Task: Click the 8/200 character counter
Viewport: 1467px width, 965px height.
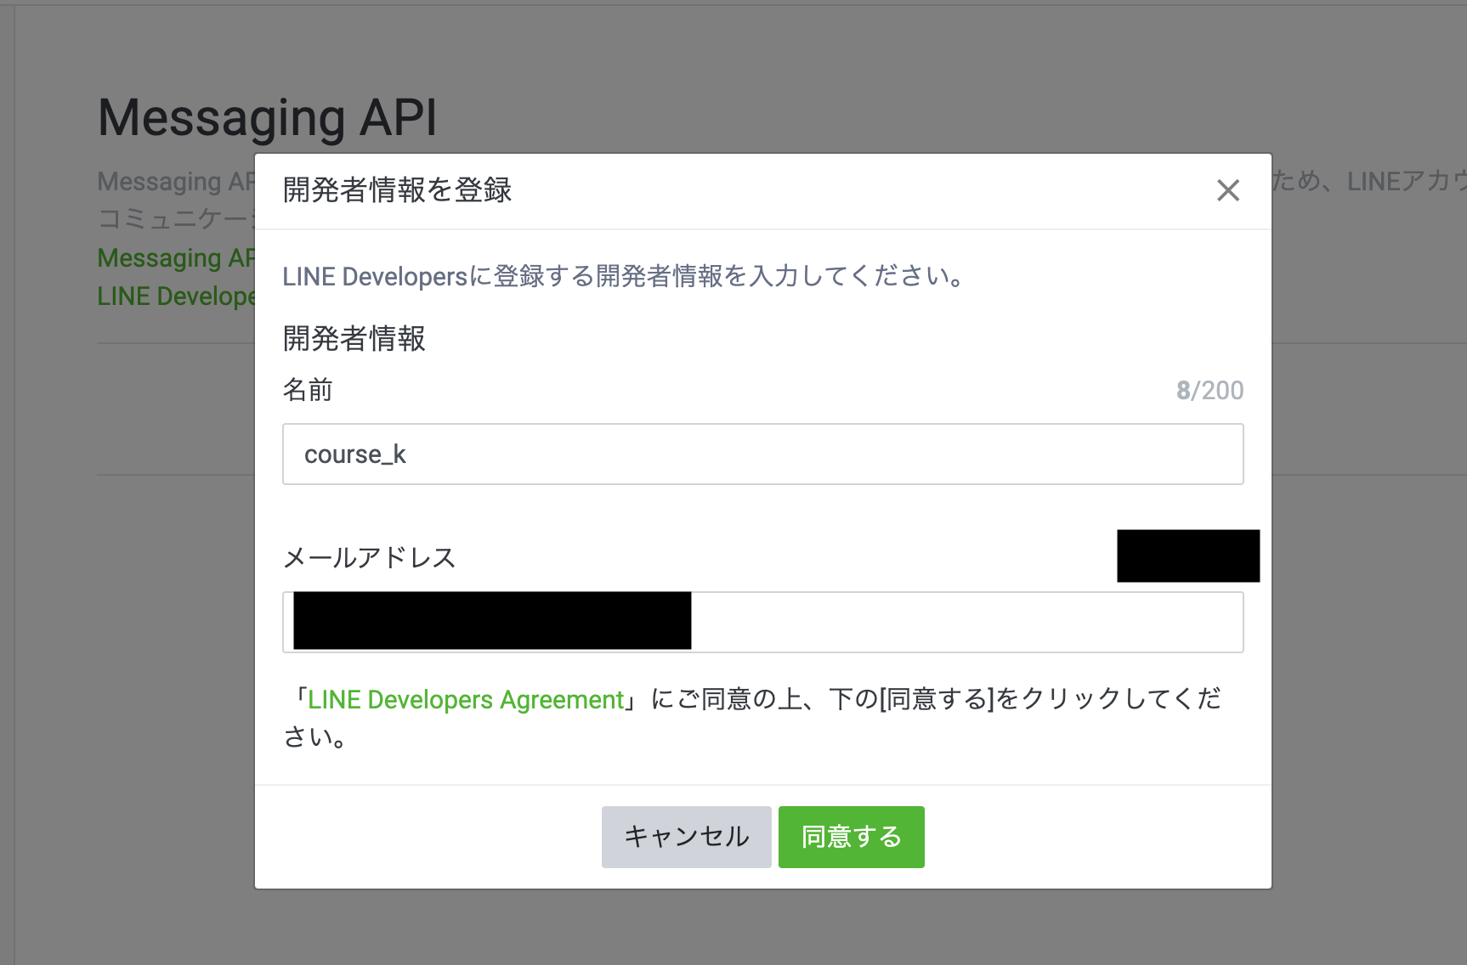Action: click(x=1209, y=390)
